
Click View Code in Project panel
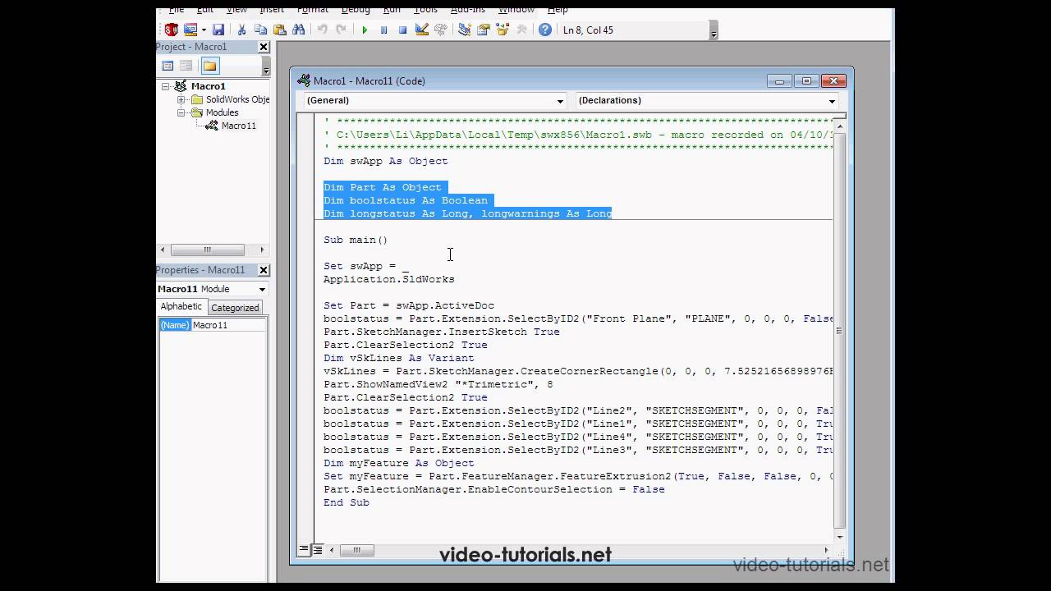coord(168,66)
